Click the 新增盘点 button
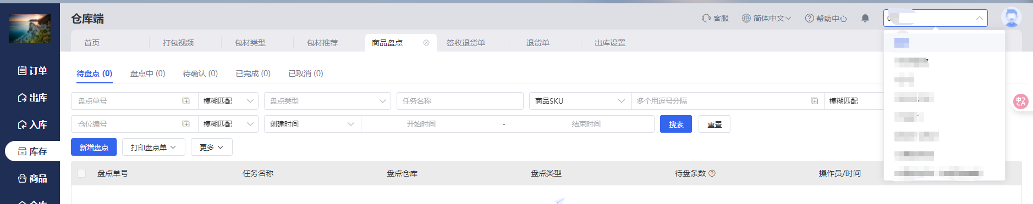Image resolution: width=1033 pixels, height=204 pixels. coord(94,147)
